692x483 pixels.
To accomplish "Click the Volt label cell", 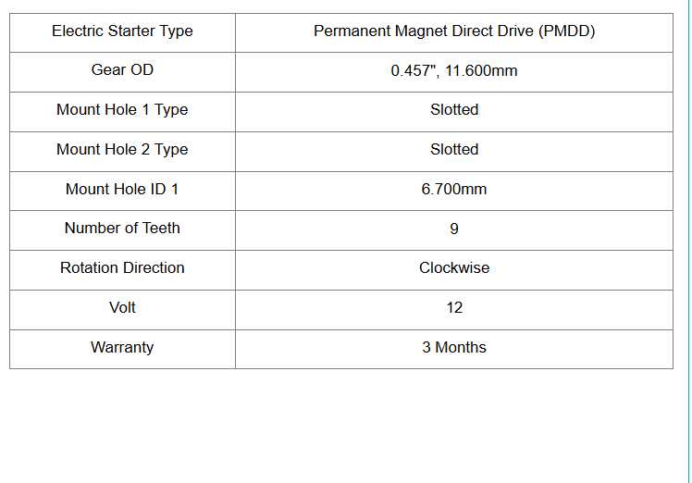I will (122, 308).
